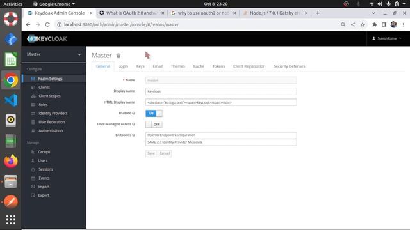Click the disabled Name field
Screen dimensions: 410x230
point(221,80)
